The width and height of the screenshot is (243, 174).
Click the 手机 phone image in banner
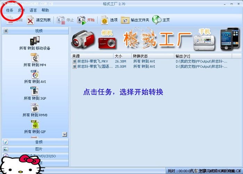[204, 42]
